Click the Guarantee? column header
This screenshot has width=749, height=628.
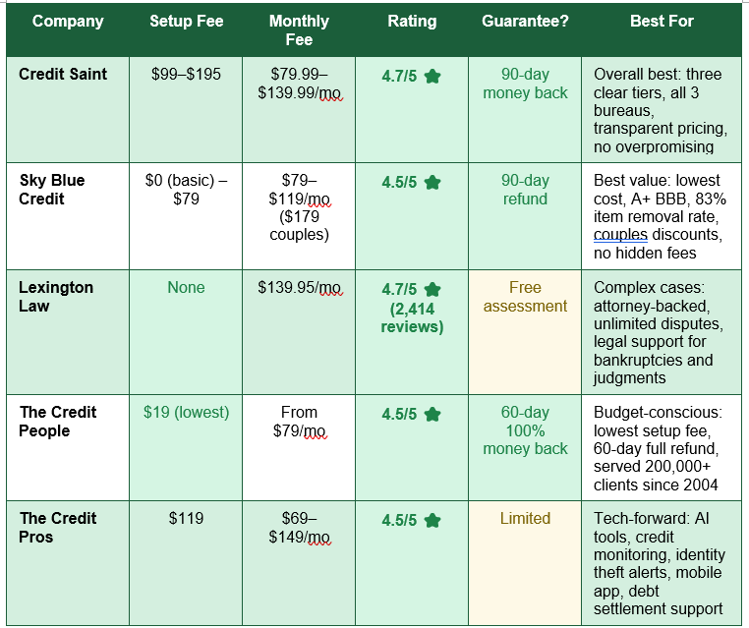tap(525, 21)
